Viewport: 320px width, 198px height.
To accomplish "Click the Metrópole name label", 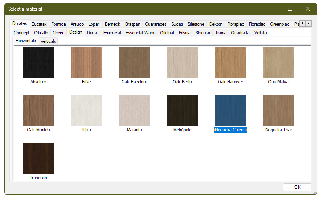I will pos(182,130).
